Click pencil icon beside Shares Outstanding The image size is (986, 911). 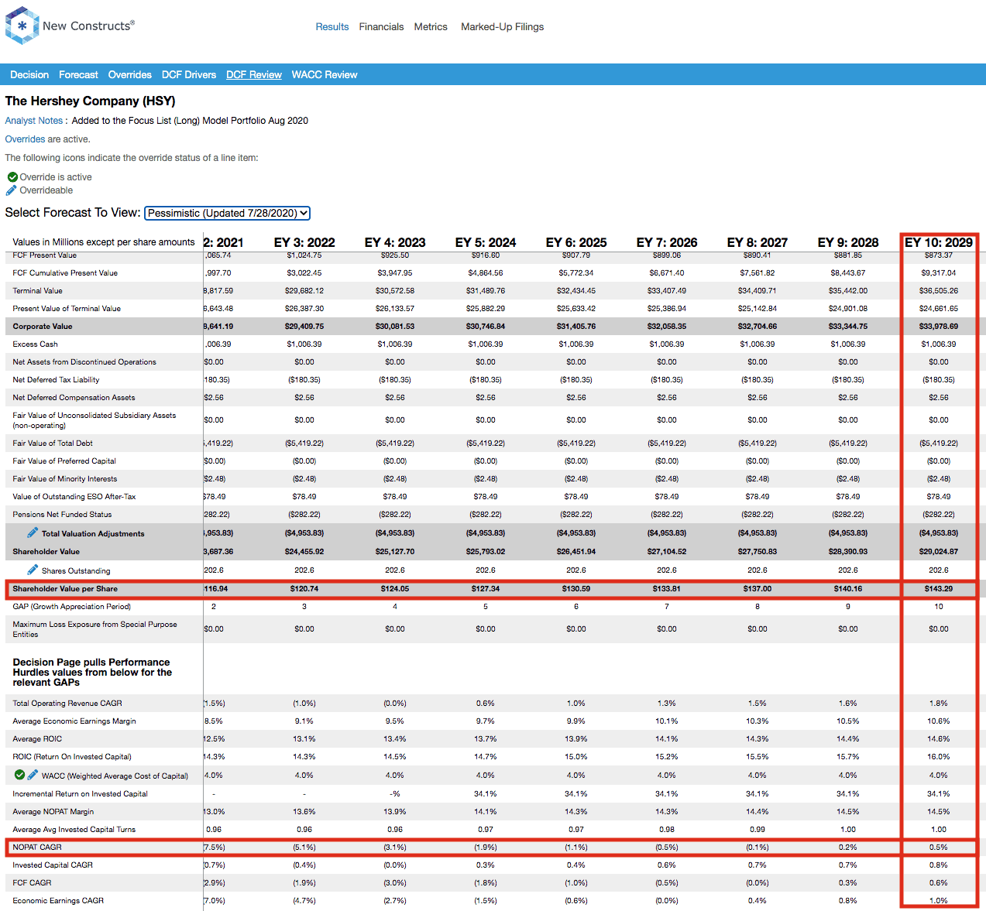click(x=33, y=570)
